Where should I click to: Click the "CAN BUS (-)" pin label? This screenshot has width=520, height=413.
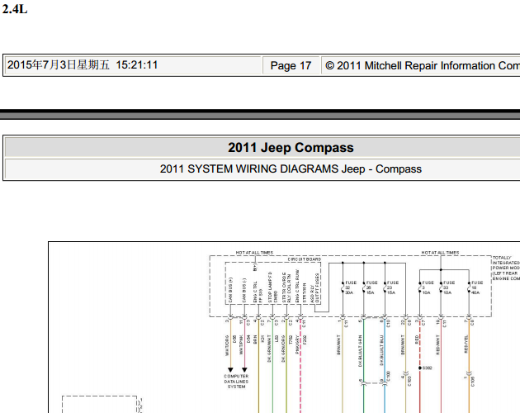pyautogui.click(x=244, y=290)
